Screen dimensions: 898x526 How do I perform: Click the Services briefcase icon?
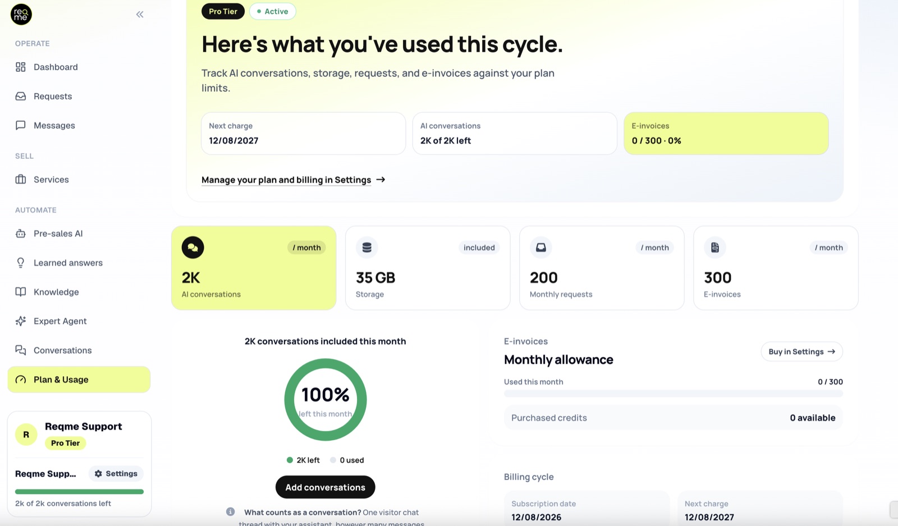click(21, 180)
